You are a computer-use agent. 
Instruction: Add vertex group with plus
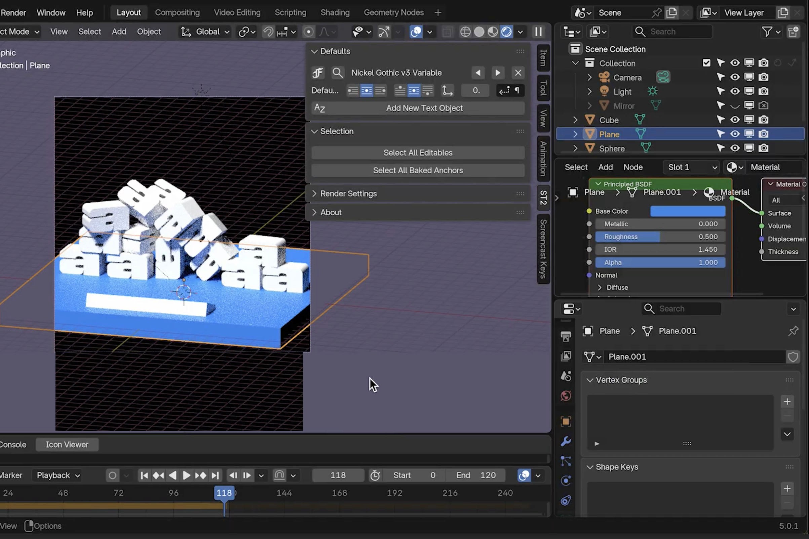(x=787, y=402)
